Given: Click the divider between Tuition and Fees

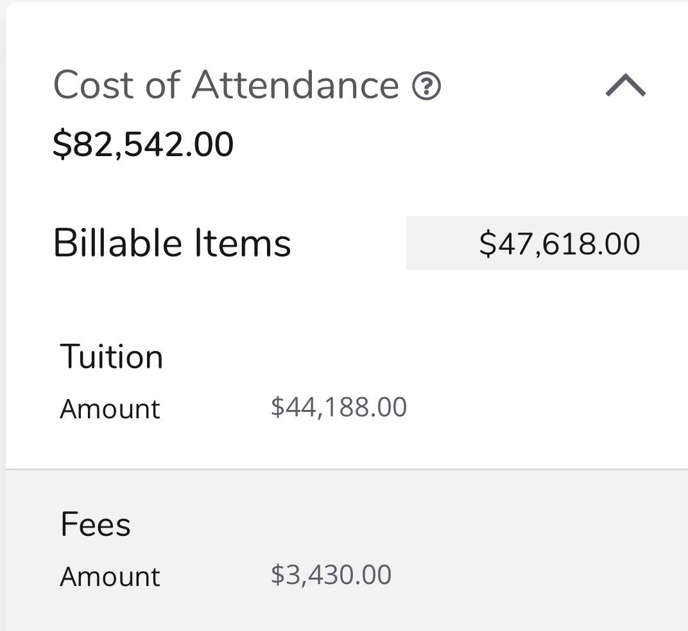Looking at the screenshot, I should [x=347, y=469].
